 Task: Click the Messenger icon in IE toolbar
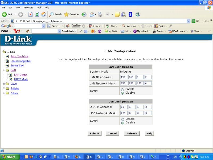[x=137, y=14]
